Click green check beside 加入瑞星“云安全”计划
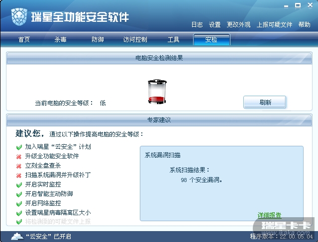The width and height of the screenshot is (318, 242). (x=19, y=147)
